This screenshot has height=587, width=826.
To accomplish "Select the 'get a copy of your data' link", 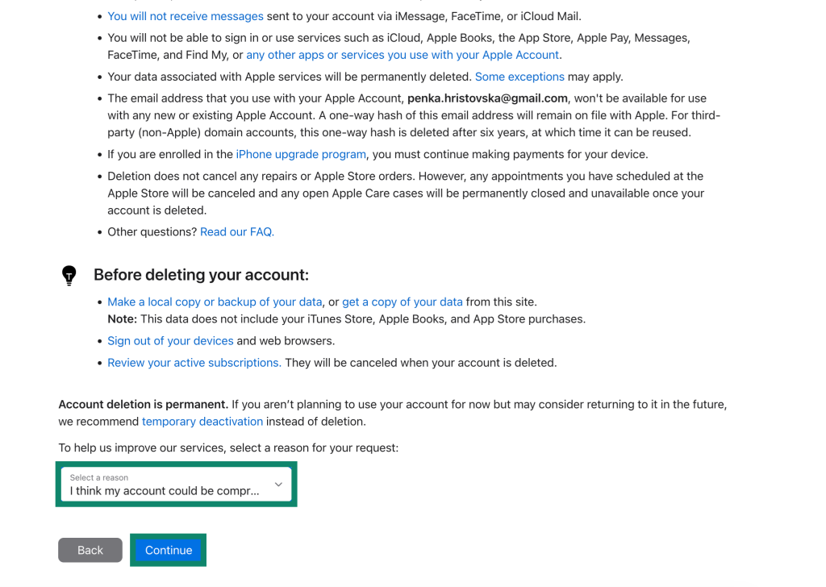I will (403, 302).
